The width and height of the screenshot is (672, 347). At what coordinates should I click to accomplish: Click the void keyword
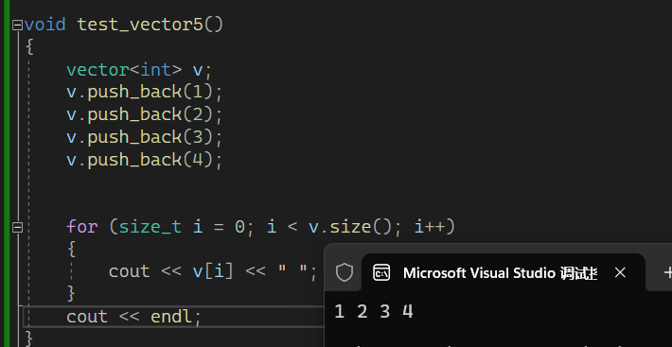45,25
